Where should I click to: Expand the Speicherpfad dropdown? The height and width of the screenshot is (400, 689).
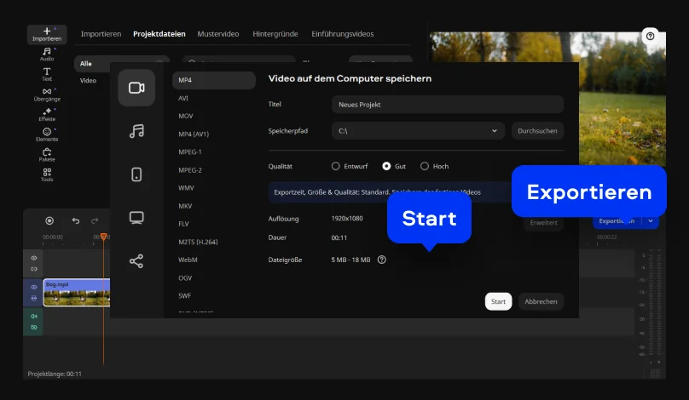494,131
